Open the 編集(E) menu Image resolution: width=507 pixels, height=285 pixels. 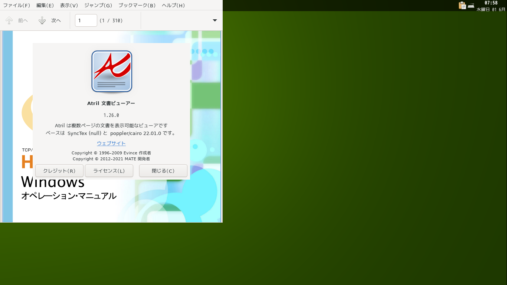45,6
